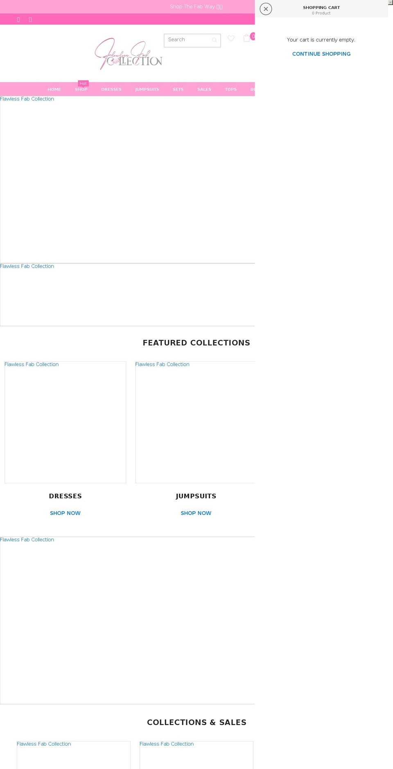Open the TOPS menu item
Screen dimensions: 393x769
click(x=231, y=89)
